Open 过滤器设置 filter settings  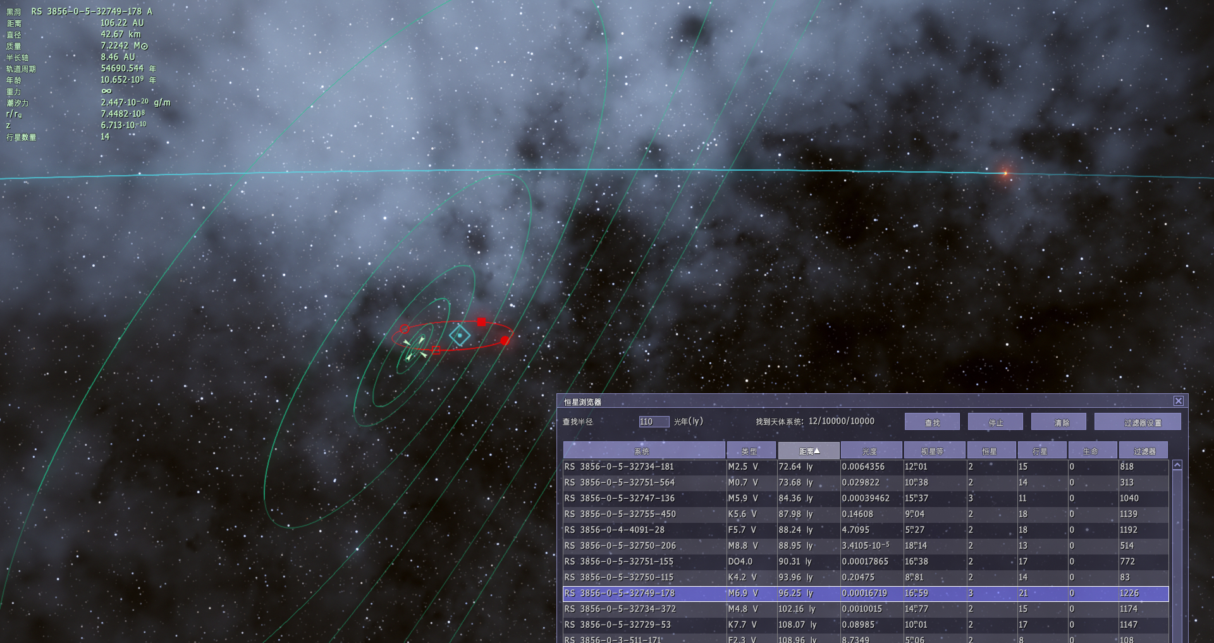click(1137, 422)
